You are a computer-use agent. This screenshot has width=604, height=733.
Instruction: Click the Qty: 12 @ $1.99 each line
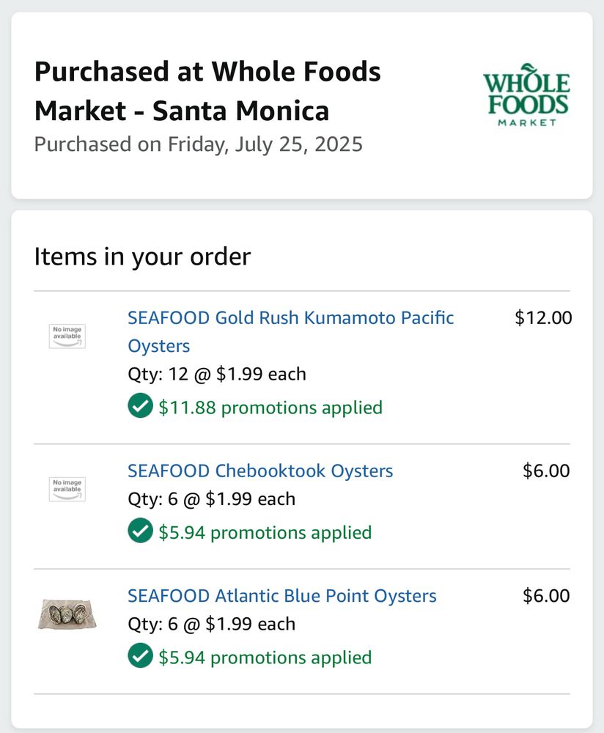217,375
